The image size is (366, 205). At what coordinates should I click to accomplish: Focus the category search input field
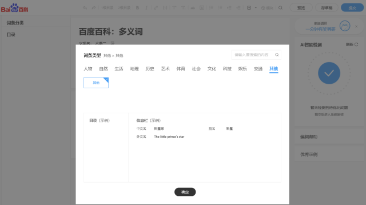point(253,55)
